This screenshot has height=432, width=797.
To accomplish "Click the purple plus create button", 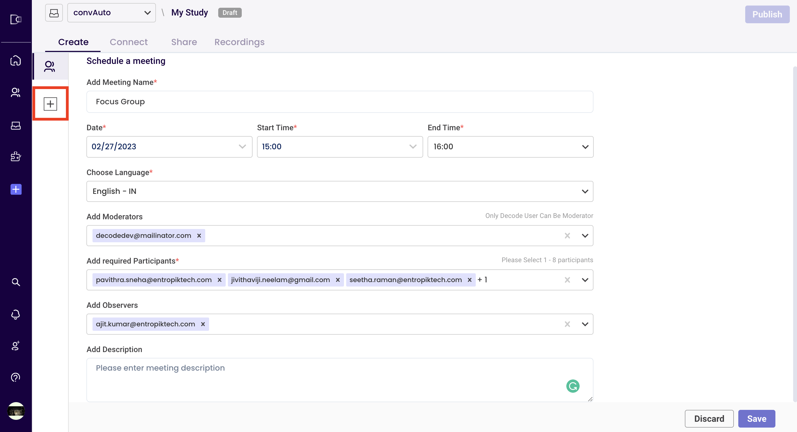I will (x=16, y=189).
